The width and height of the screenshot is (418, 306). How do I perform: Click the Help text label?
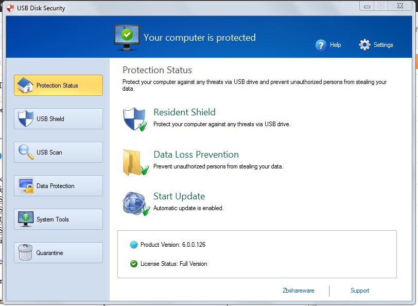335,45
